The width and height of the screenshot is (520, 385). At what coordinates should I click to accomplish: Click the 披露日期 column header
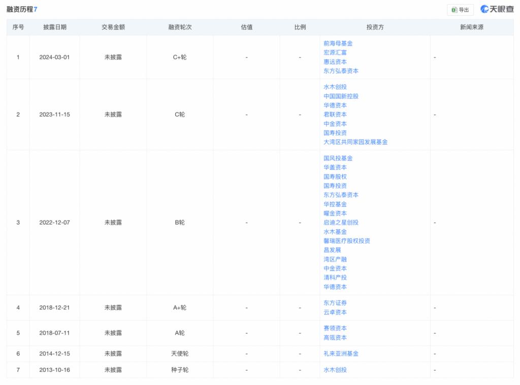pyautogui.click(x=55, y=27)
